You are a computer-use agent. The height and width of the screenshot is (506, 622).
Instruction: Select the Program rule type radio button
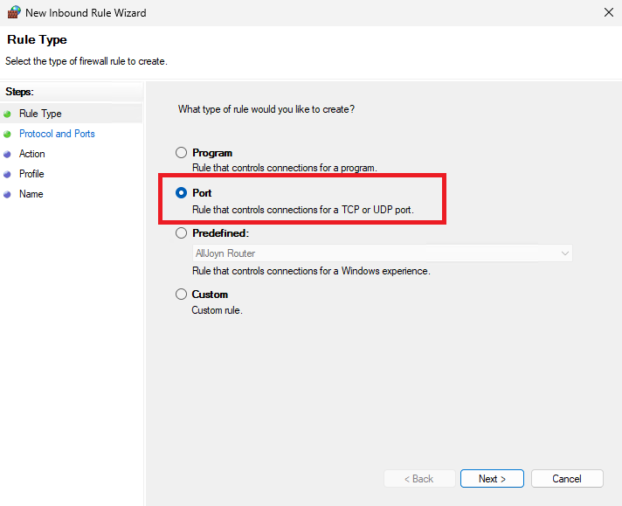pyautogui.click(x=182, y=153)
